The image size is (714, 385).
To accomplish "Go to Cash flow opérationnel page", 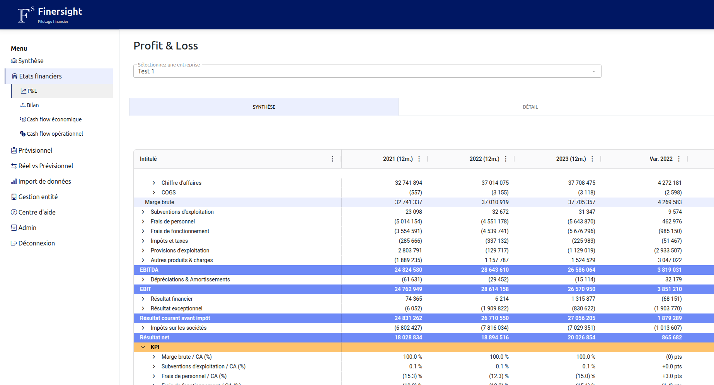I will click(x=55, y=134).
